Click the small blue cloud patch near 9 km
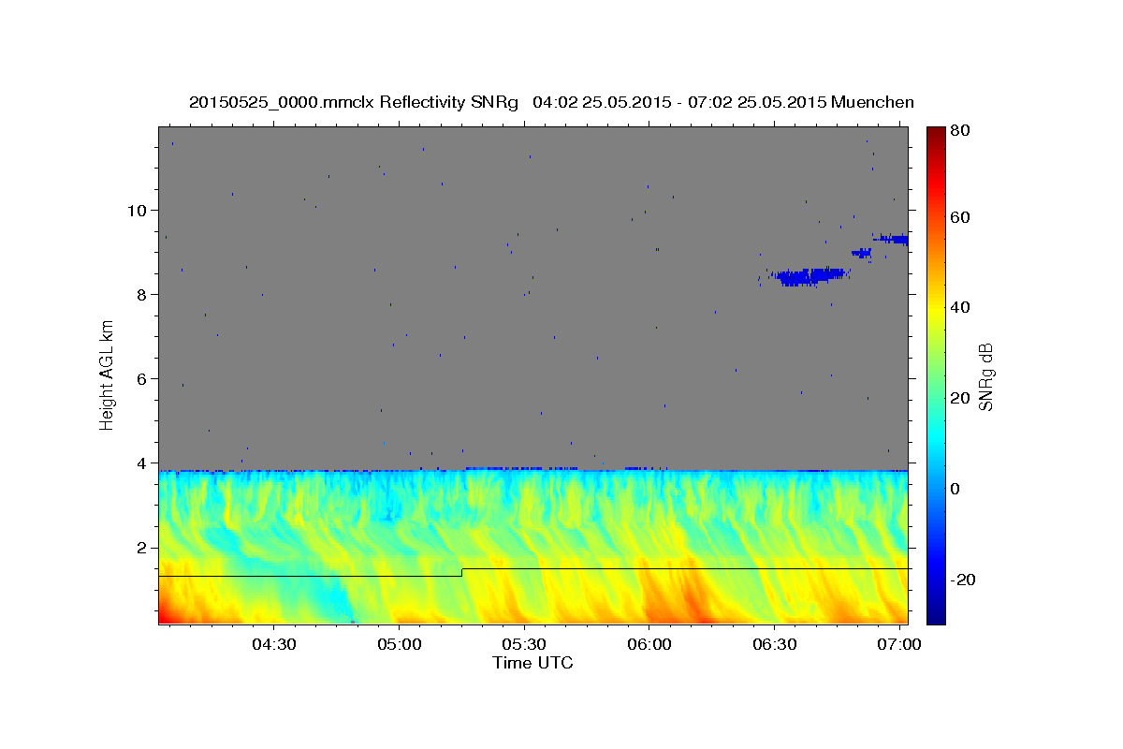 (x=862, y=253)
